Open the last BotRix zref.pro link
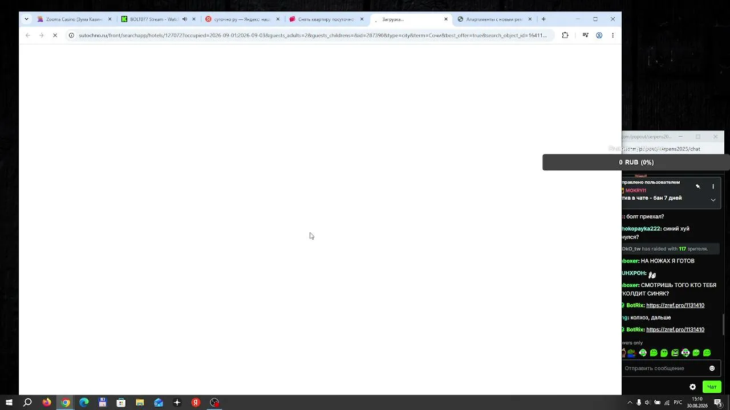 coord(675,330)
